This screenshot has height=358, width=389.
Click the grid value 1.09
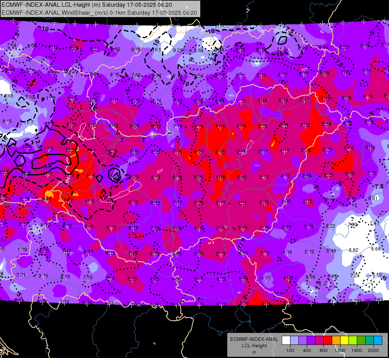(x=22, y=249)
